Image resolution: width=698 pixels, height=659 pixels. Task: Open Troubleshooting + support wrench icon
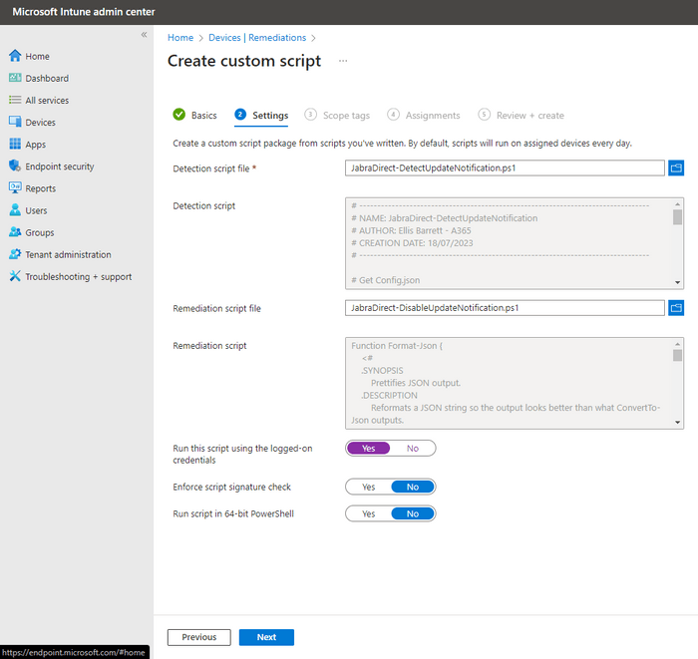15,276
